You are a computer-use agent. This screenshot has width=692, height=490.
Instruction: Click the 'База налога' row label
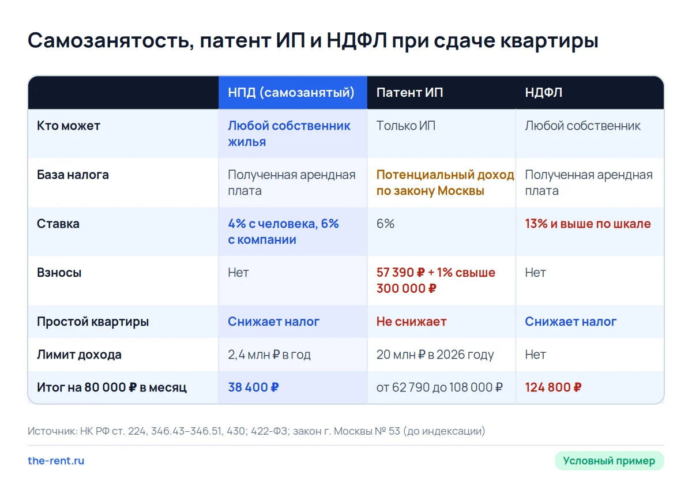point(73,175)
